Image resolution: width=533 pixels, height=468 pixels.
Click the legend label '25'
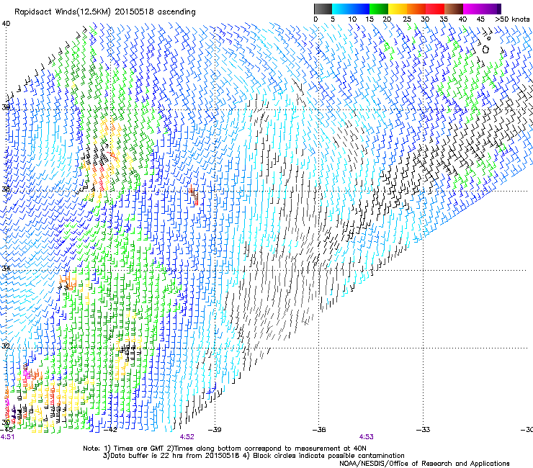pos(407,19)
